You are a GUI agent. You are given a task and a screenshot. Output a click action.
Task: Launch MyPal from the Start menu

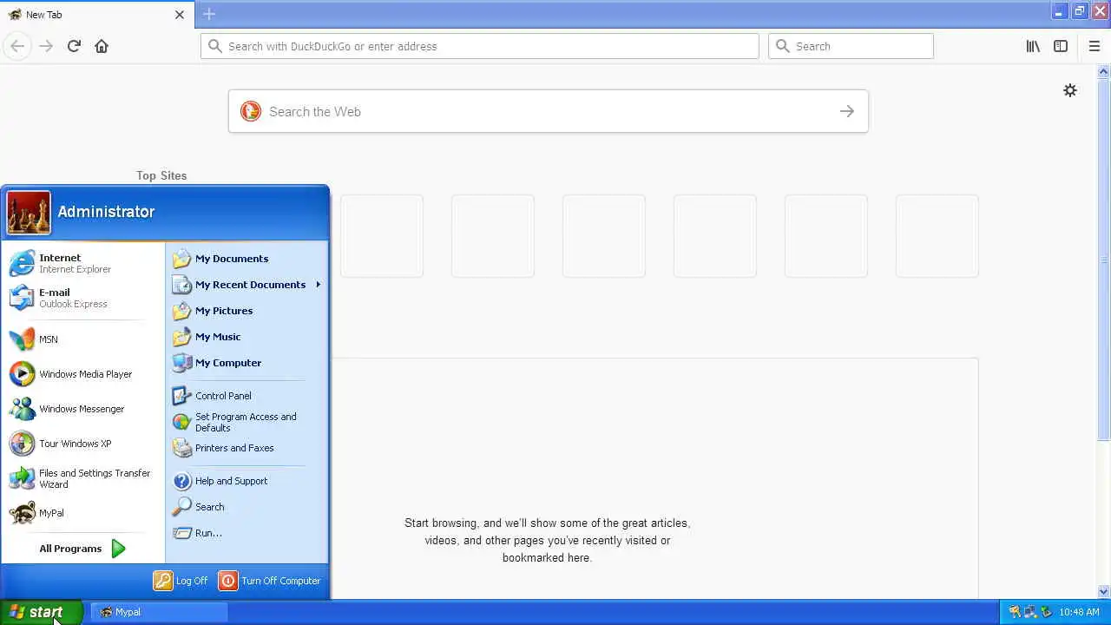[82, 513]
